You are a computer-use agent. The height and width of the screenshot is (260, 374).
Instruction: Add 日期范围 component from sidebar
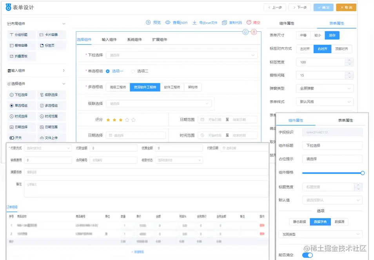(x=51, y=127)
